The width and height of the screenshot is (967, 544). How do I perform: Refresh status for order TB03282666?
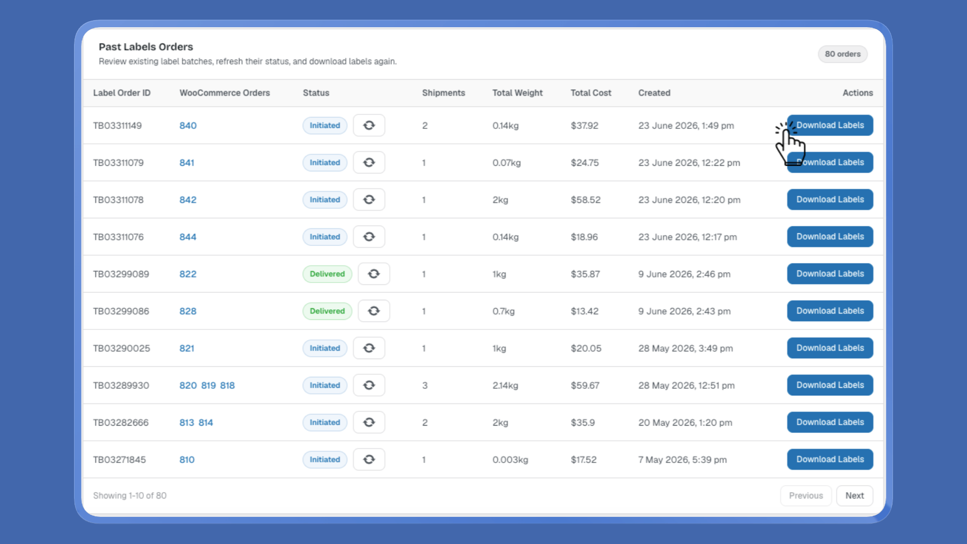[369, 422]
